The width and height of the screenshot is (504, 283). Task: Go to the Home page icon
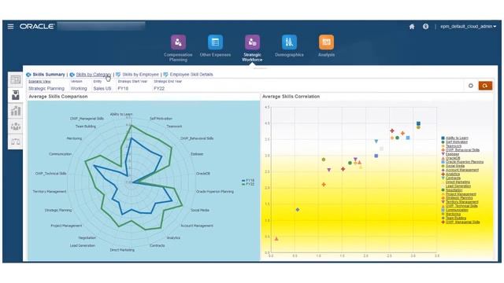tap(412, 27)
